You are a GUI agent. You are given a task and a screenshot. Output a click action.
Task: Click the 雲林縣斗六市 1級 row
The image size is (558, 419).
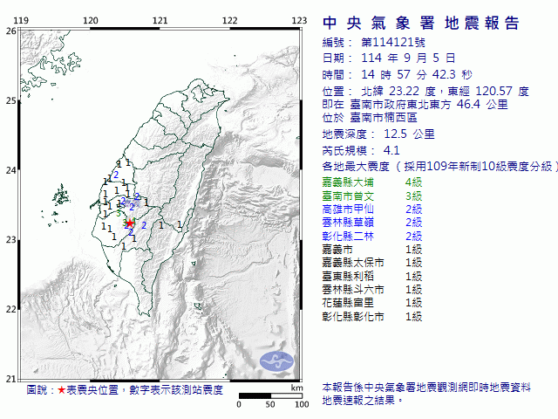click(372, 290)
